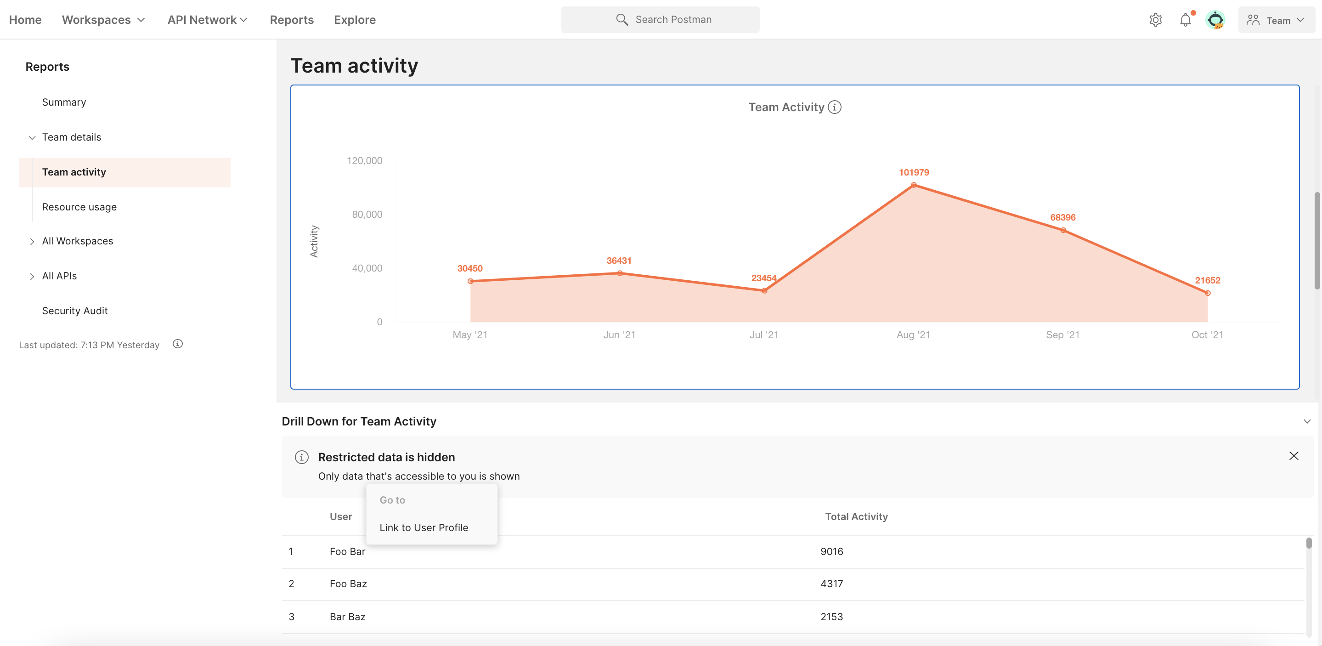Click the Drill Down chevron to collapse

point(1307,422)
